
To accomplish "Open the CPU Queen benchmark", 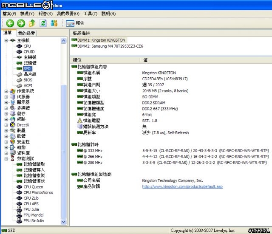I will [x=33, y=187].
